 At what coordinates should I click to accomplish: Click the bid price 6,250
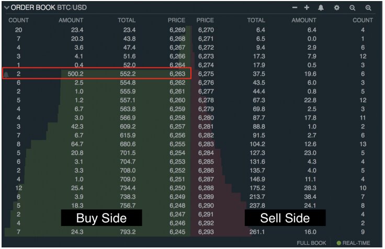[177, 187]
